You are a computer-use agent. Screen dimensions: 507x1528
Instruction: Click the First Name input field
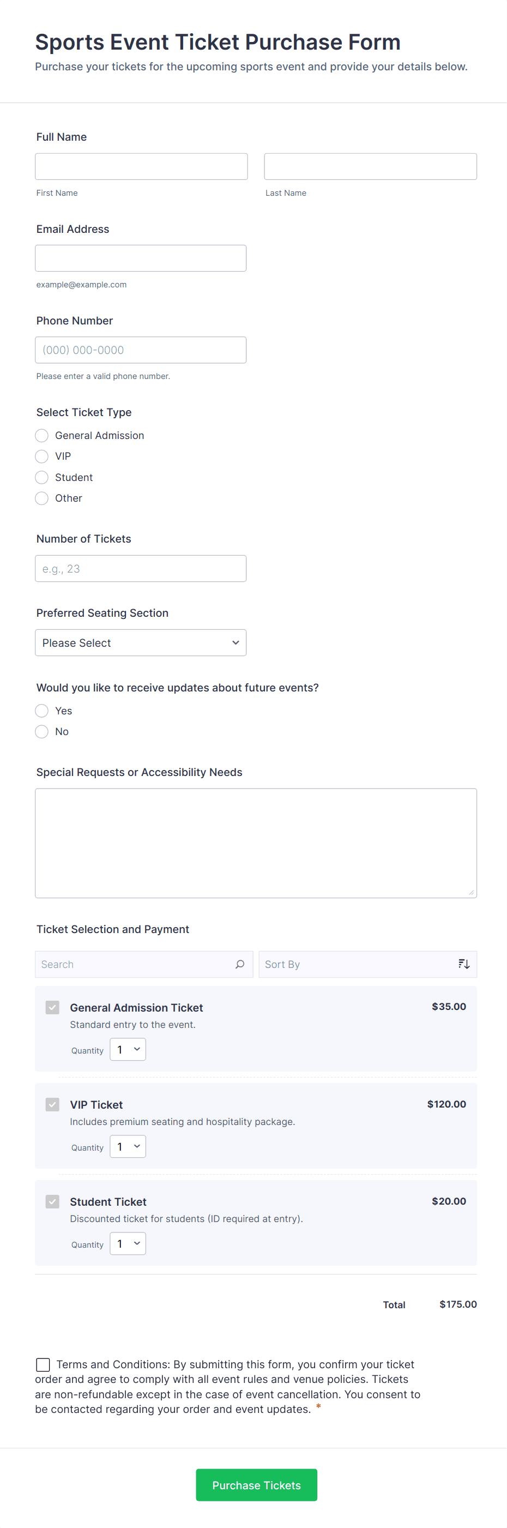tap(141, 166)
